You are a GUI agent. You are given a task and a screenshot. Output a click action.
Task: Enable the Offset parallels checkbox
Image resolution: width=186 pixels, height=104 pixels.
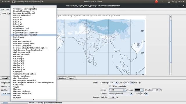click(x=110, y=86)
